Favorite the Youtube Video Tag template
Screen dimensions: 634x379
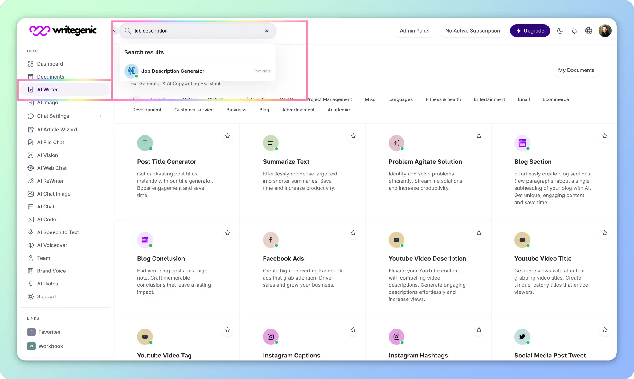pos(227,330)
